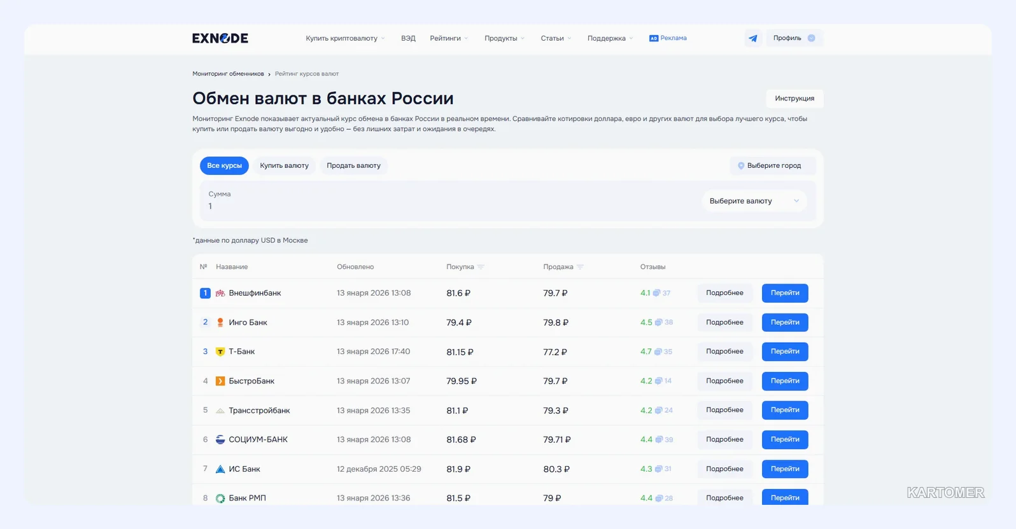Open reviews icon for ИС Банк (31)
Image resolution: width=1016 pixels, height=529 pixels.
[659, 469]
